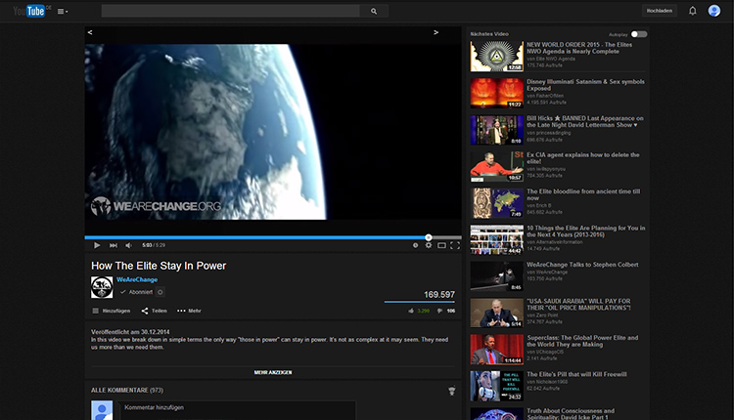Click the video progress bar handle
The image size is (734, 420).
429,237
